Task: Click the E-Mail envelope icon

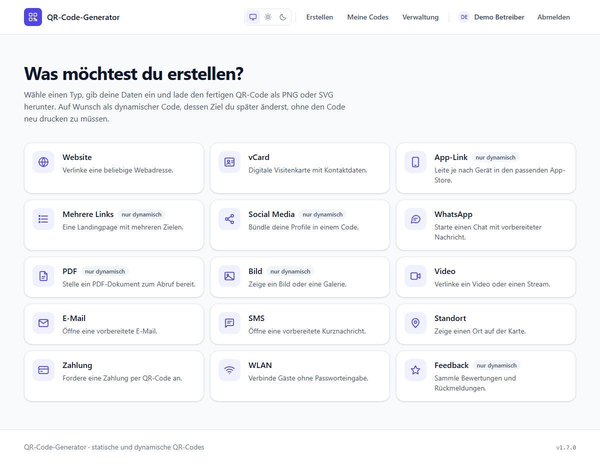Action: point(43,323)
